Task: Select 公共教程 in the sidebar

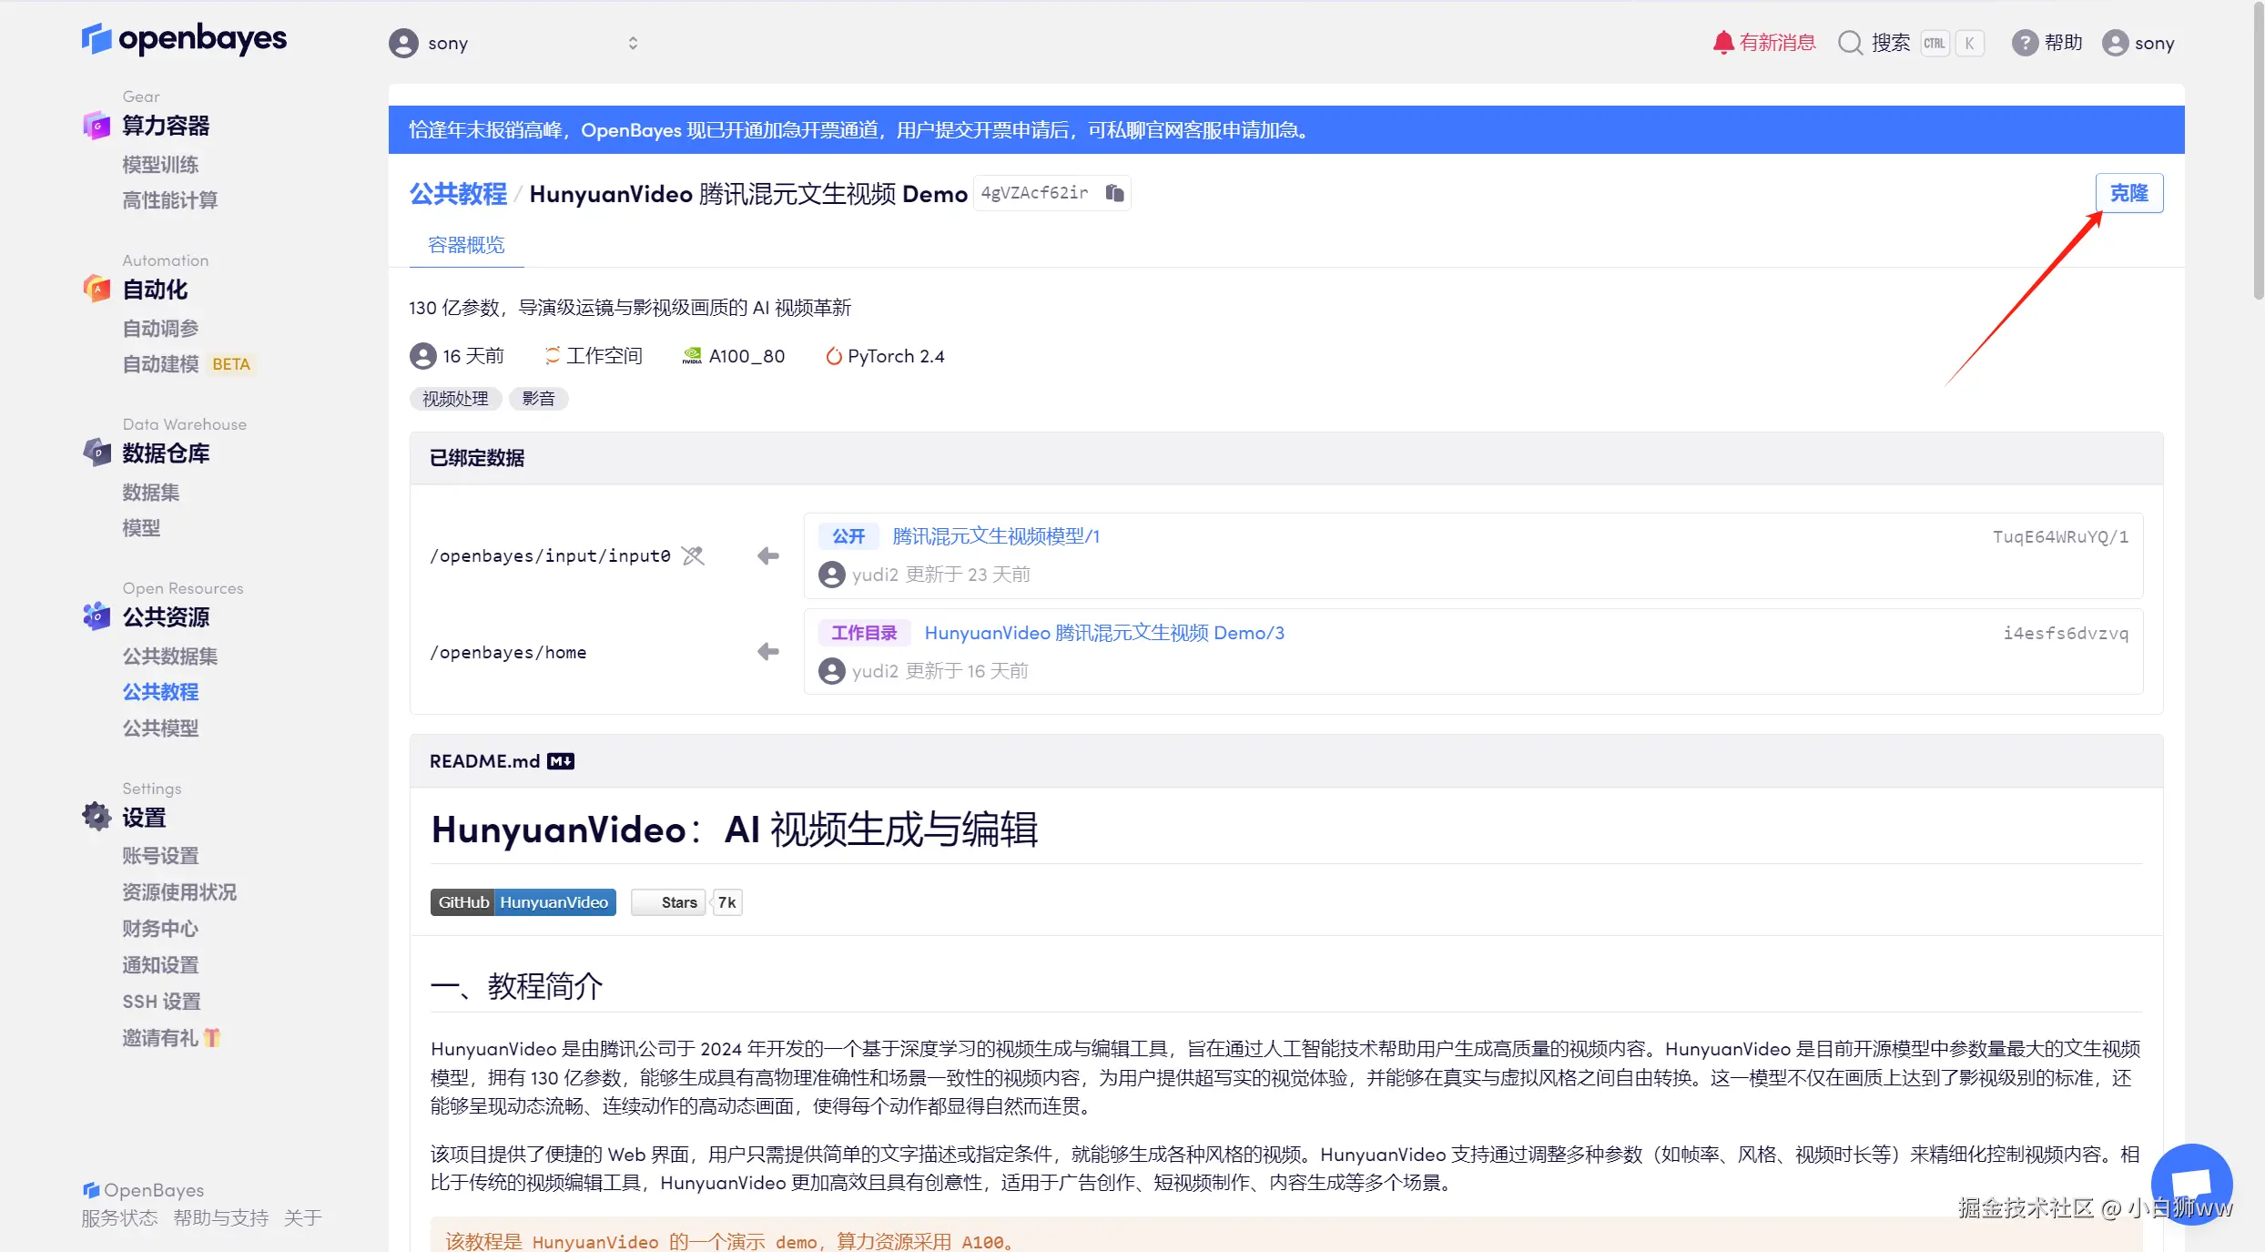Action: pyautogui.click(x=160, y=692)
